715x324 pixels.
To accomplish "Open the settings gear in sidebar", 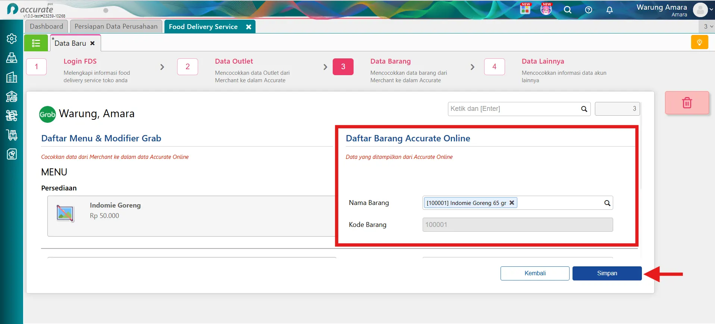I will click(x=12, y=39).
